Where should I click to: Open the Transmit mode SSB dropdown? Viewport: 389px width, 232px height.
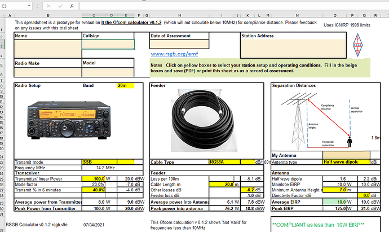click(x=108, y=162)
